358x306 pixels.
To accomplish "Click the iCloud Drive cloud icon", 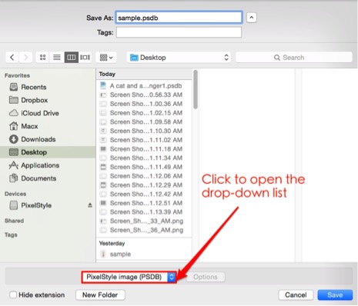I will 14,113.
